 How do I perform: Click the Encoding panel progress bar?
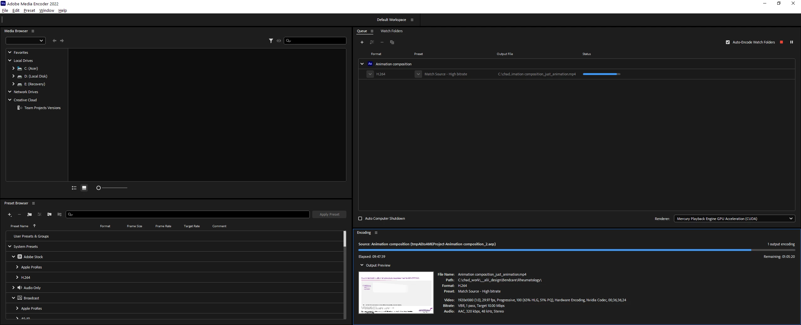[x=576, y=250]
